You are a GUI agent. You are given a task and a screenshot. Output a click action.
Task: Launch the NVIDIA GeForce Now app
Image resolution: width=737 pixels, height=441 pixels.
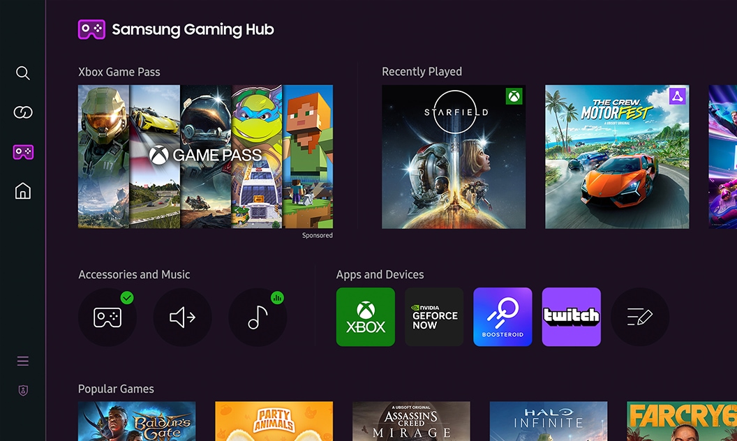(x=434, y=317)
